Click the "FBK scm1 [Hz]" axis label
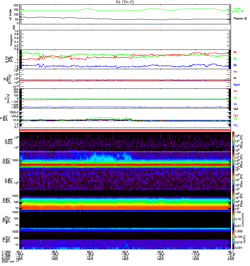This screenshot has height=266, width=250. click(6, 239)
